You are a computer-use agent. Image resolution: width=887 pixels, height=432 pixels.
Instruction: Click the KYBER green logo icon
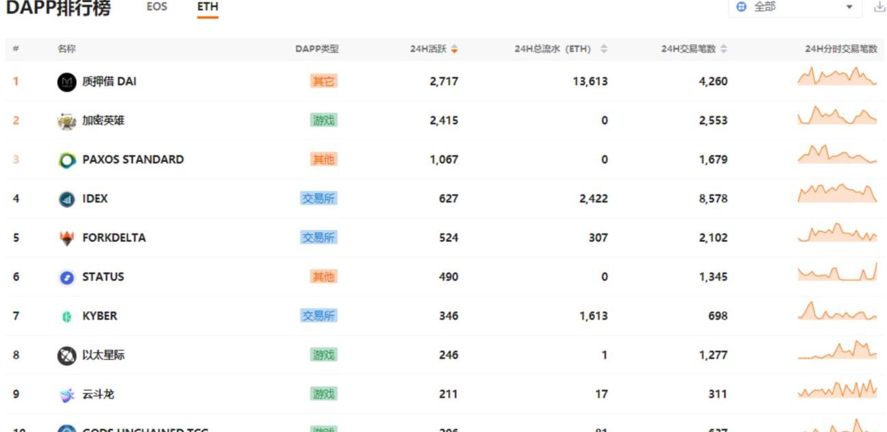[66, 316]
